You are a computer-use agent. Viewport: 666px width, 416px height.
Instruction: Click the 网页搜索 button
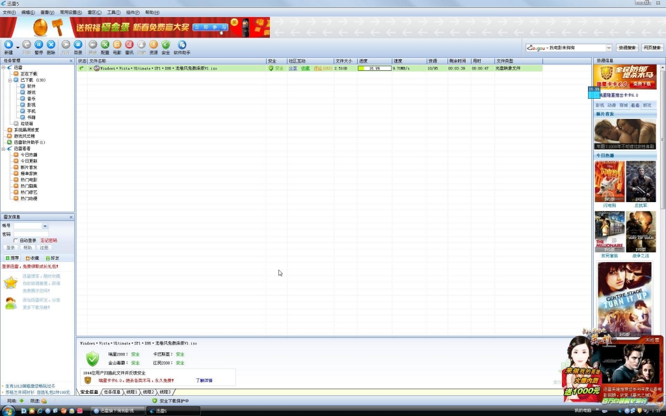point(652,48)
